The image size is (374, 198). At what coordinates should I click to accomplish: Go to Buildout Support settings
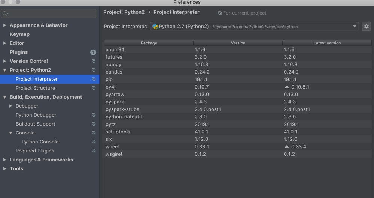(x=35, y=124)
